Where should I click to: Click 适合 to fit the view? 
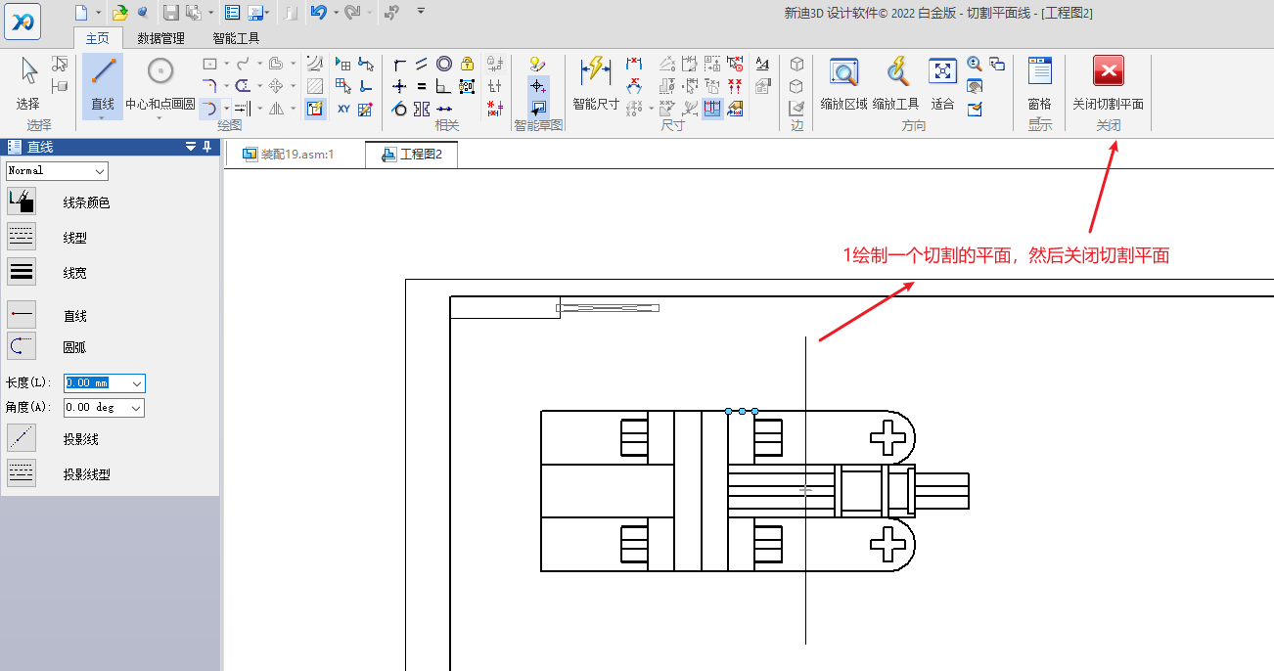click(x=942, y=82)
